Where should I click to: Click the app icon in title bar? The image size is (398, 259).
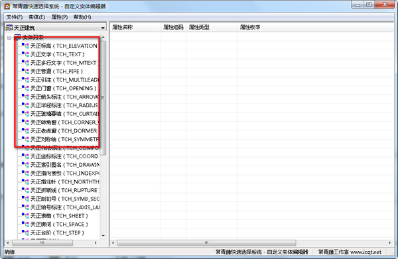pyautogui.click(x=7, y=6)
